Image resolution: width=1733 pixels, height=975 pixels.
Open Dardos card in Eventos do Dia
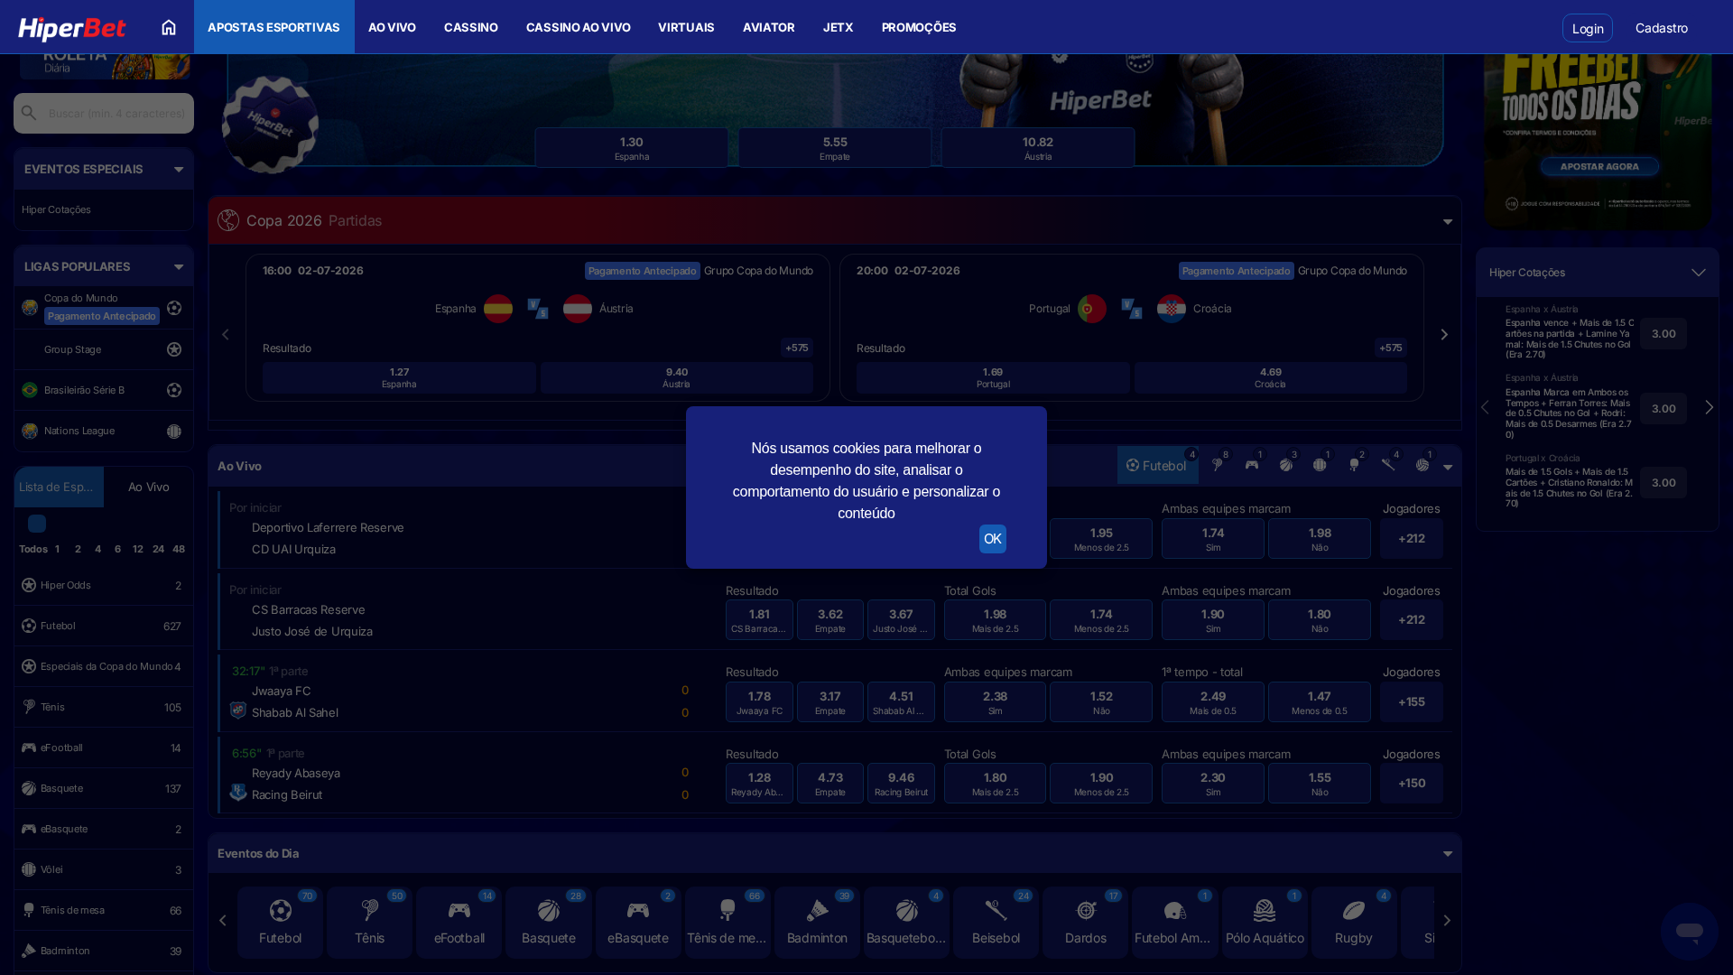(x=1086, y=922)
